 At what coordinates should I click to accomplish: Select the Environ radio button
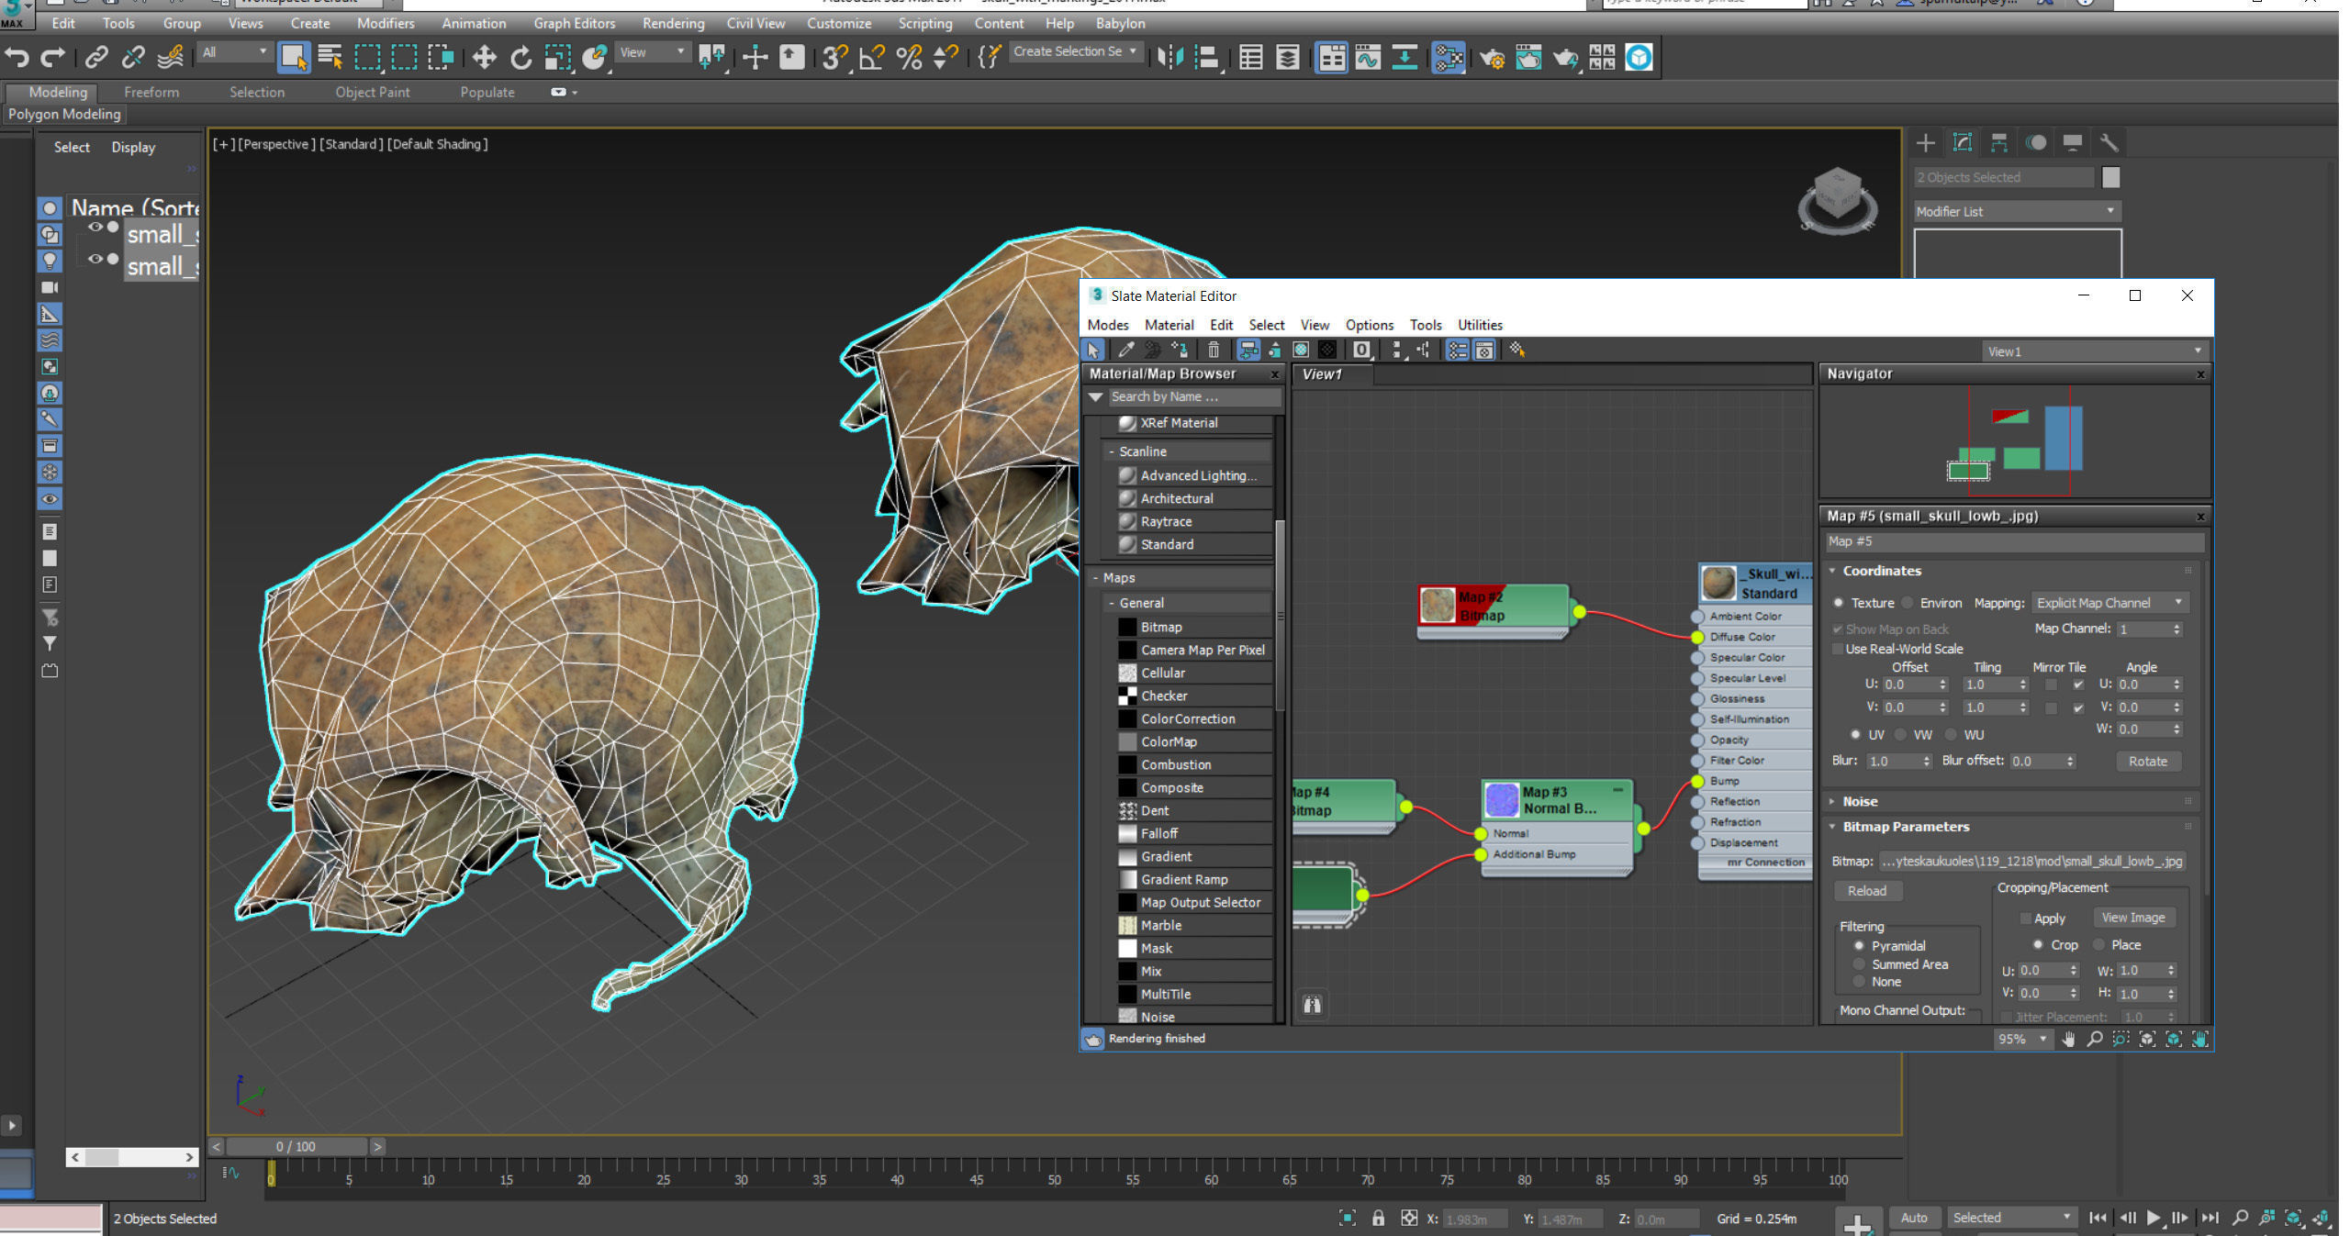pyautogui.click(x=1908, y=603)
